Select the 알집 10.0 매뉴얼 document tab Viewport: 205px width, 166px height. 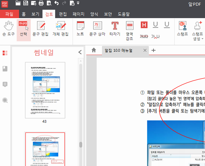point(125,50)
